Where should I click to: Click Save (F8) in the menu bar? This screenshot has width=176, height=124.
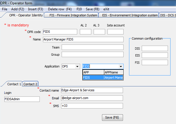click(x=93, y=9)
